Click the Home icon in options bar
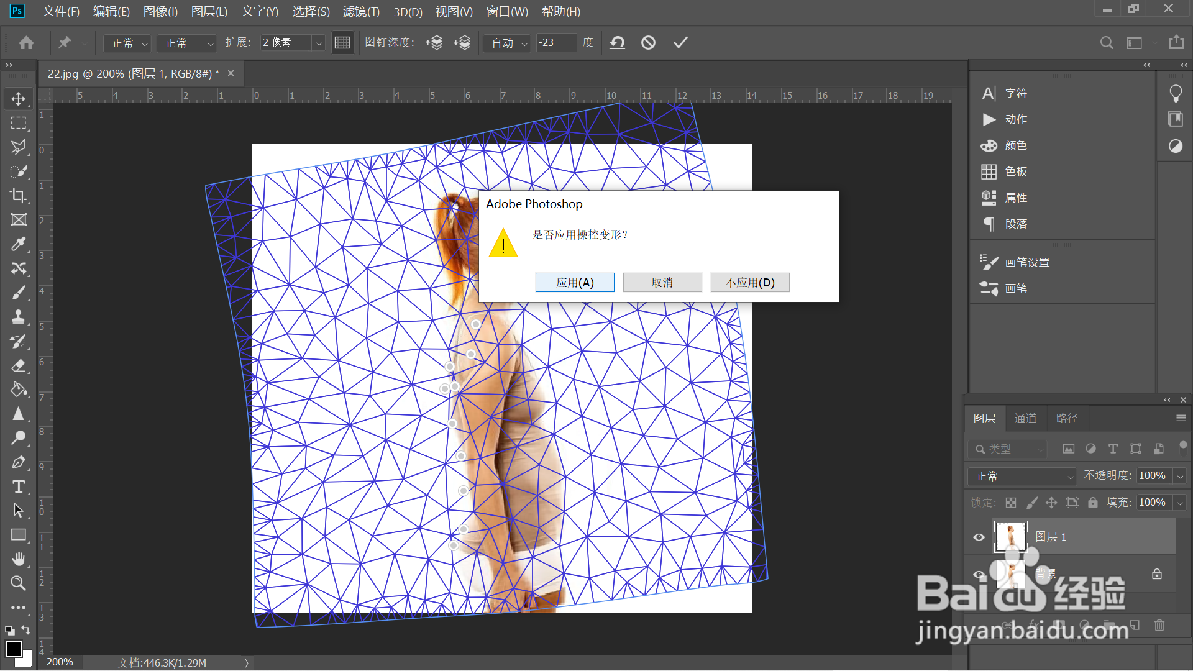Image resolution: width=1193 pixels, height=671 pixels. click(27, 43)
